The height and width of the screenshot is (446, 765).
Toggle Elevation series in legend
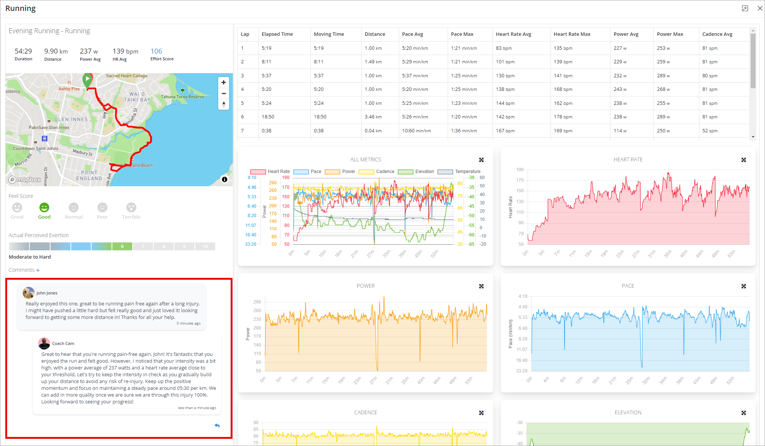click(x=416, y=172)
